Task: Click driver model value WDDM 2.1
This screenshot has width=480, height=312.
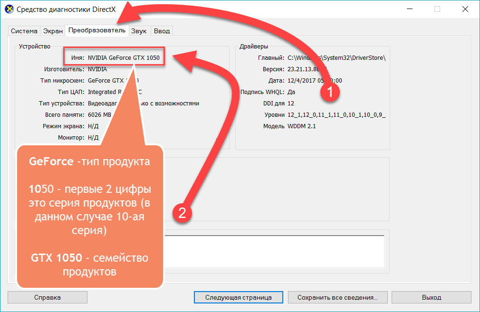Action: click(301, 126)
